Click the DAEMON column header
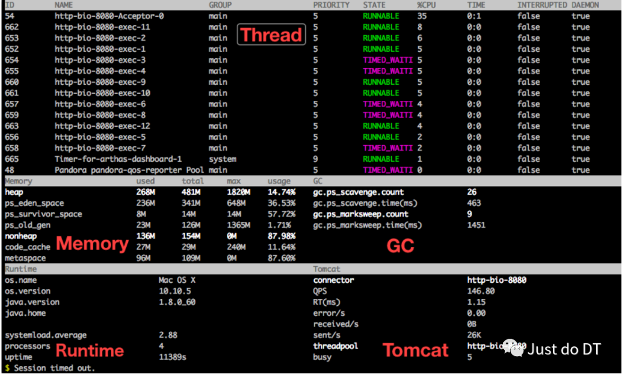This screenshot has width=622, height=375. tap(585, 5)
